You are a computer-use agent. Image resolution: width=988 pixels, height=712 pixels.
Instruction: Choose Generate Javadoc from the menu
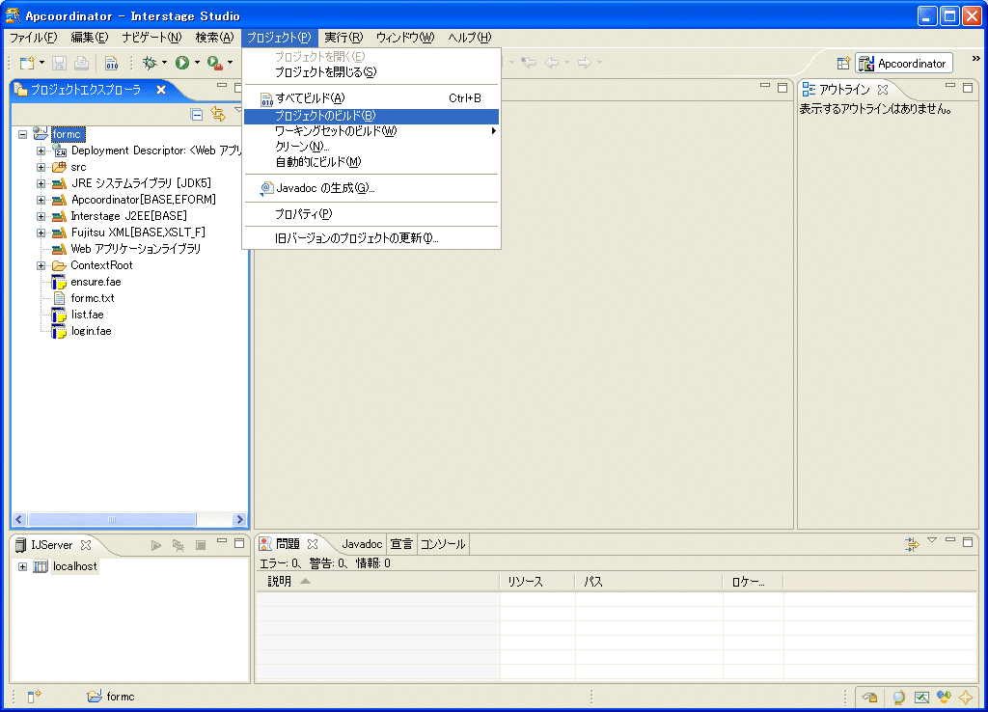tap(325, 188)
